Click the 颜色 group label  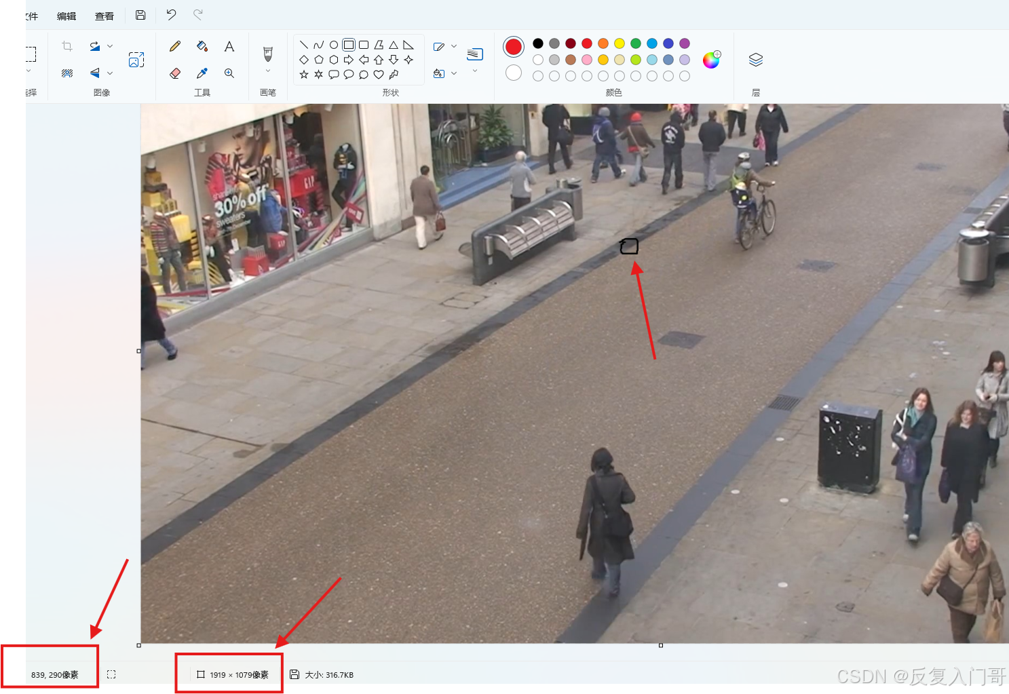click(x=613, y=92)
